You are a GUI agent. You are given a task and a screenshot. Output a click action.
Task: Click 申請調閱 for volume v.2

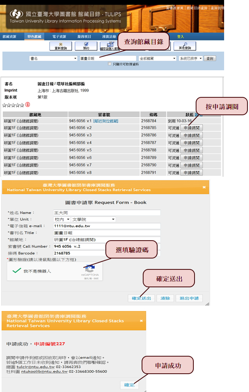click(191, 128)
